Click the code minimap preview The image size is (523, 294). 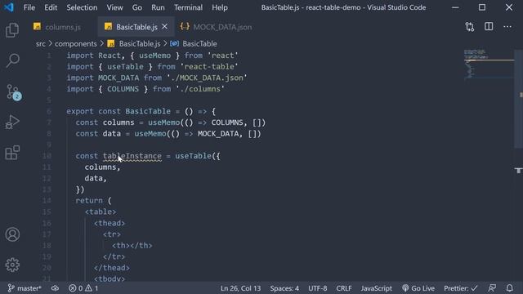[x=489, y=65]
